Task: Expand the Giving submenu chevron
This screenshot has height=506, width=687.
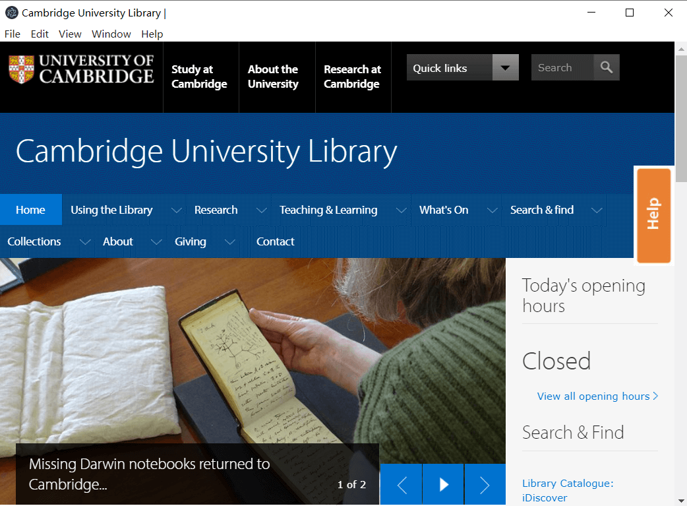Action: [230, 242]
